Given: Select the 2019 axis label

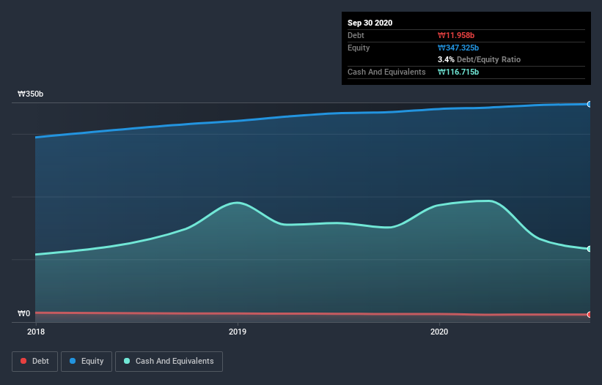Looking at the screenshot, I should coord(238,332).
